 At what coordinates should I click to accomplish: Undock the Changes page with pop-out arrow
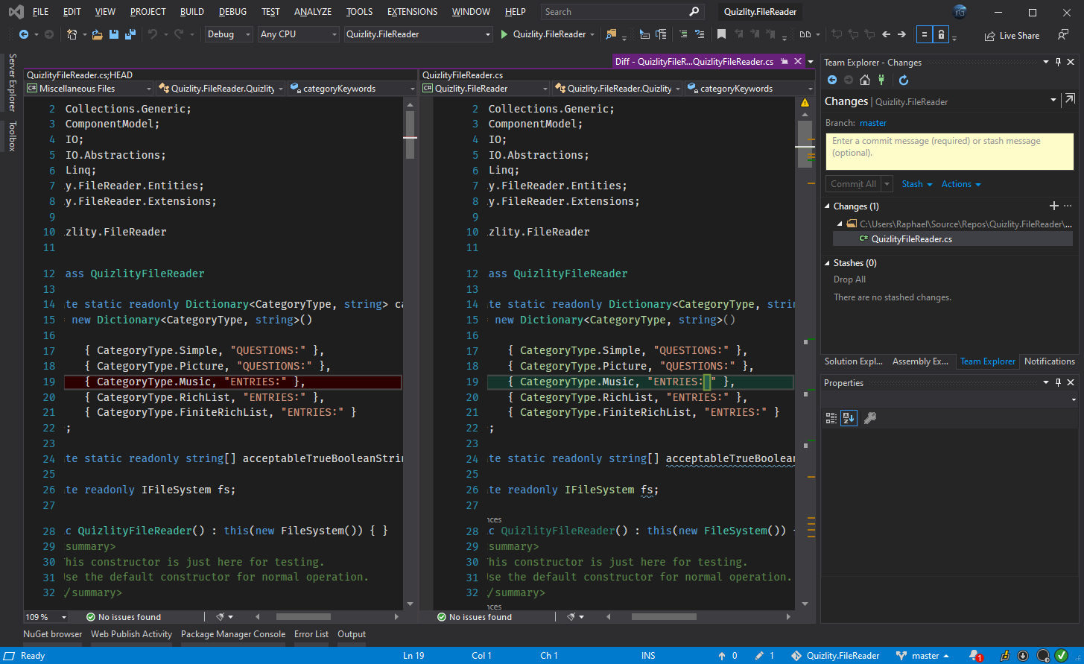coord(1070,99)
